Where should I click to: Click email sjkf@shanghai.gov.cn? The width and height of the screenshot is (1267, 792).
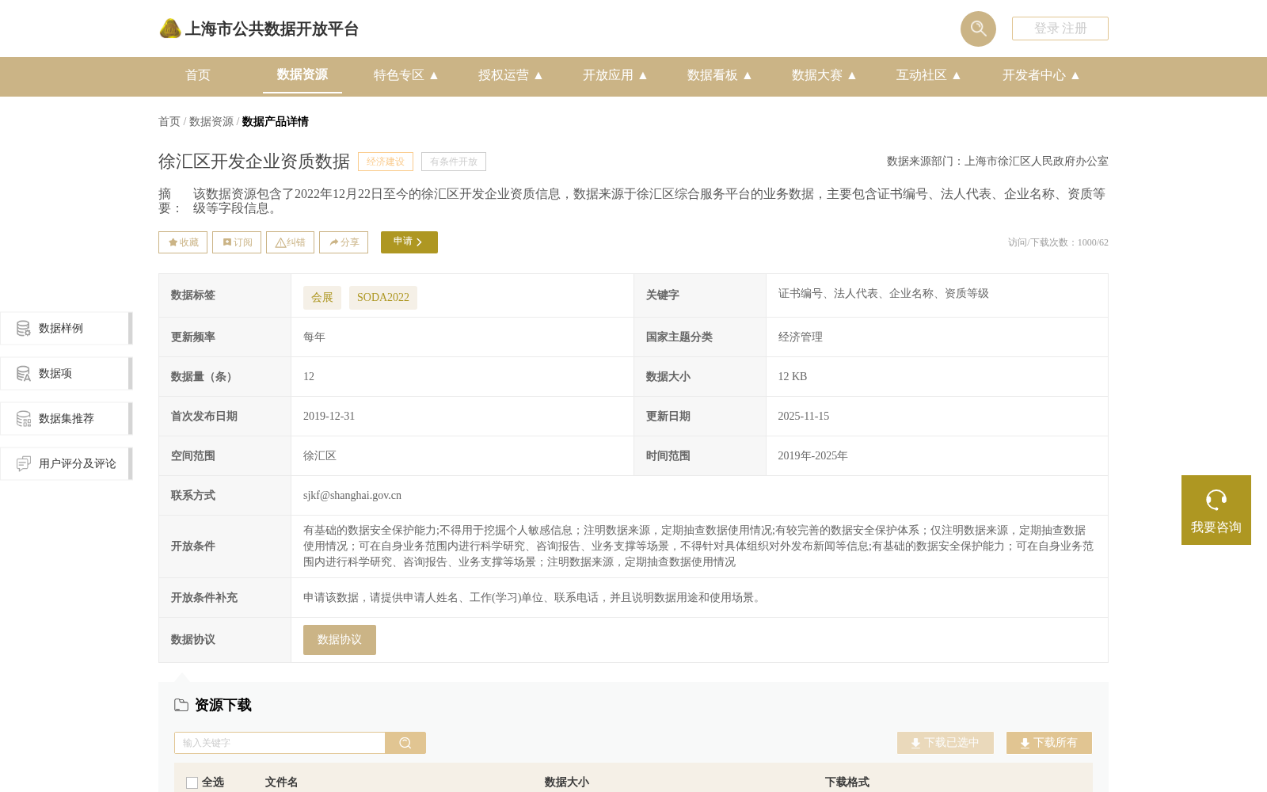pyautogui.click(x=352, y=496)
